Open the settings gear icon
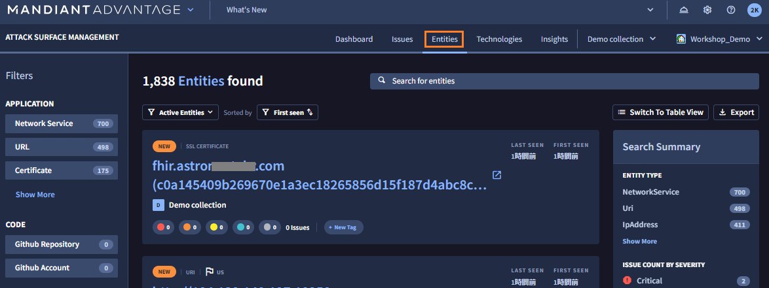The width and height of the screenshot is (769, 288). pyautogui.click(x=707, y=10)
